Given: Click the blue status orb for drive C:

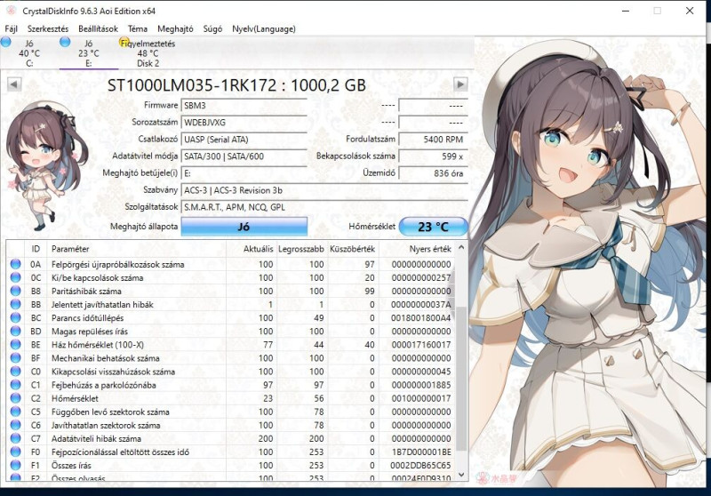Looking at the screenshot, I should (x=6, y=43).
